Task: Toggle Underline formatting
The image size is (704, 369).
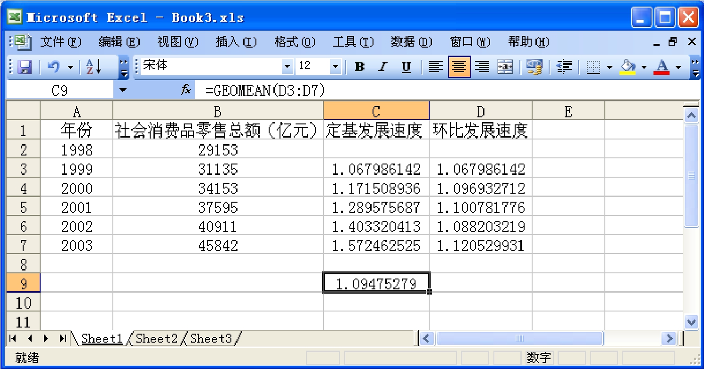Action: (x=406, y=67)
